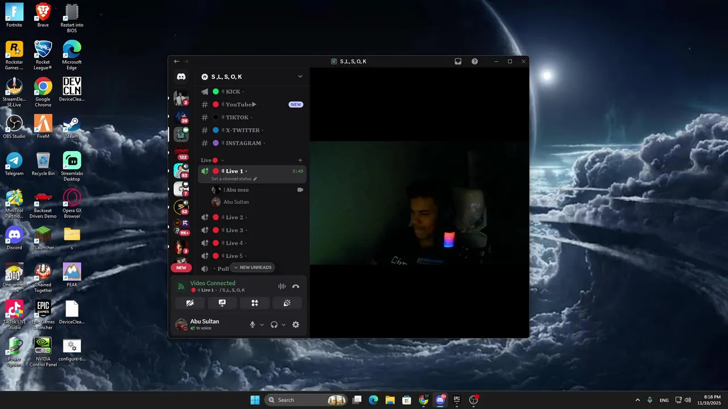728x409 pixels.
Task: Open Windows Start menu
Action: point(255,400)
